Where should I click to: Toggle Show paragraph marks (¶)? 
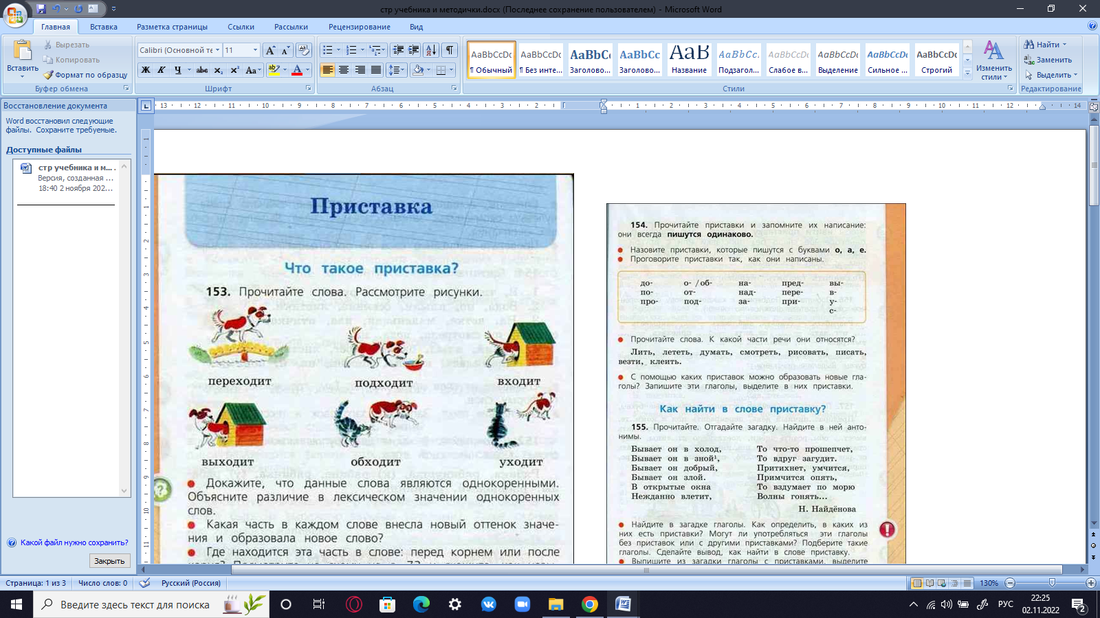[450, 50]
